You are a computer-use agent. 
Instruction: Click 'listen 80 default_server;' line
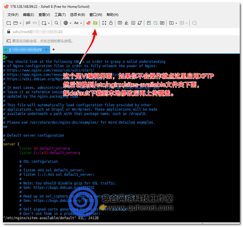pos(45,149)
